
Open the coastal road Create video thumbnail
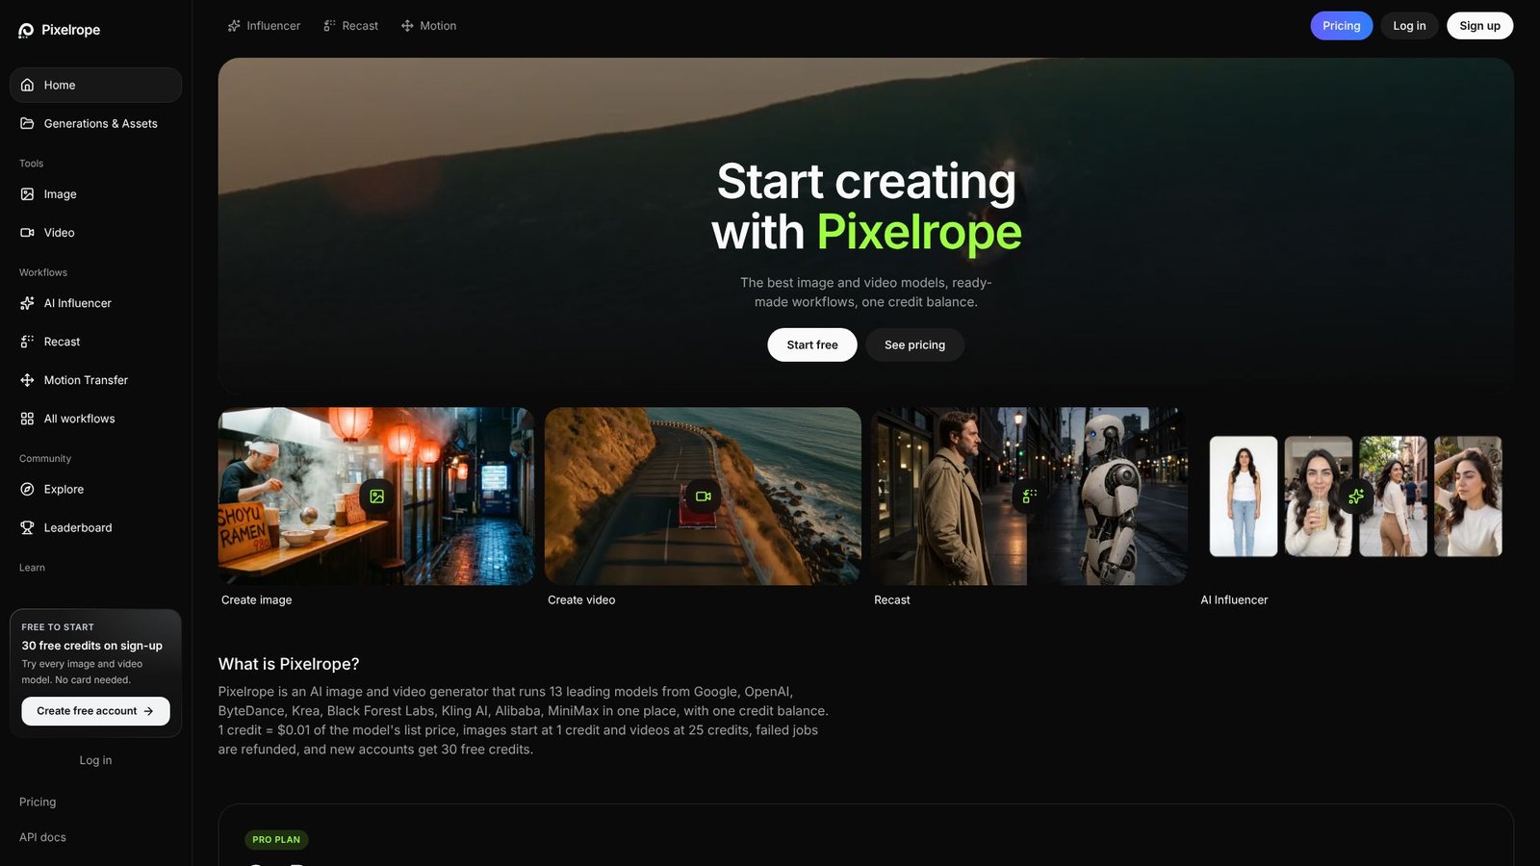pos(703,497)
